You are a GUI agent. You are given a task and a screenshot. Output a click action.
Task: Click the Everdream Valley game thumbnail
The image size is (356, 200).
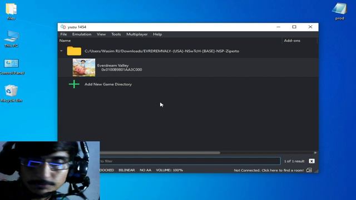pos(84,68)
